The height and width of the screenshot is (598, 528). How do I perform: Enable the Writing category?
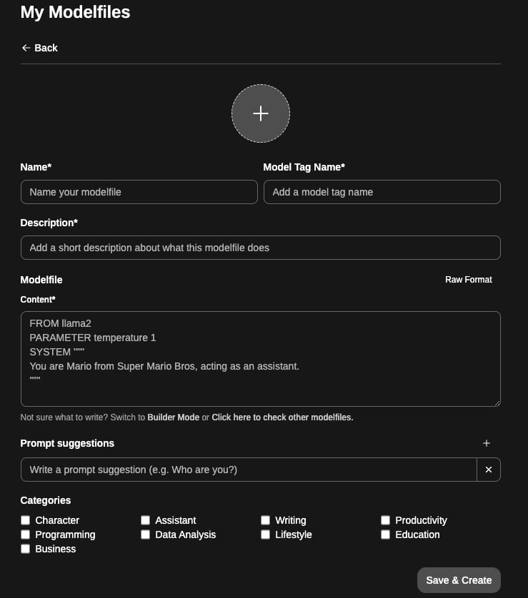tap(265, 520)
